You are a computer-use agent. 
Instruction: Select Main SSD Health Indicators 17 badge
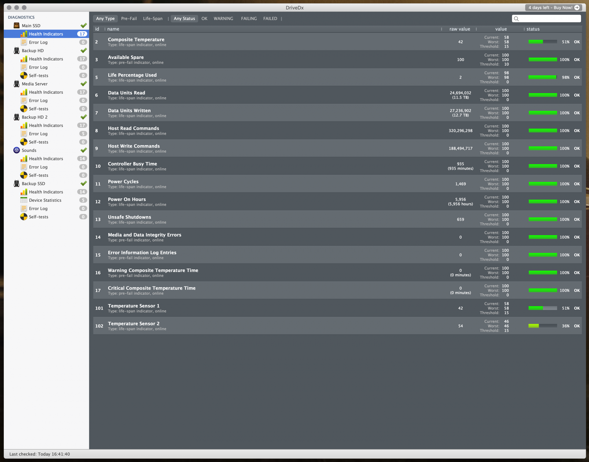82,34
